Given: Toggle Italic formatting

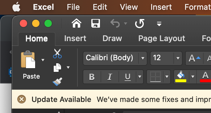Looking at the screenshot, I should point(110,77).
